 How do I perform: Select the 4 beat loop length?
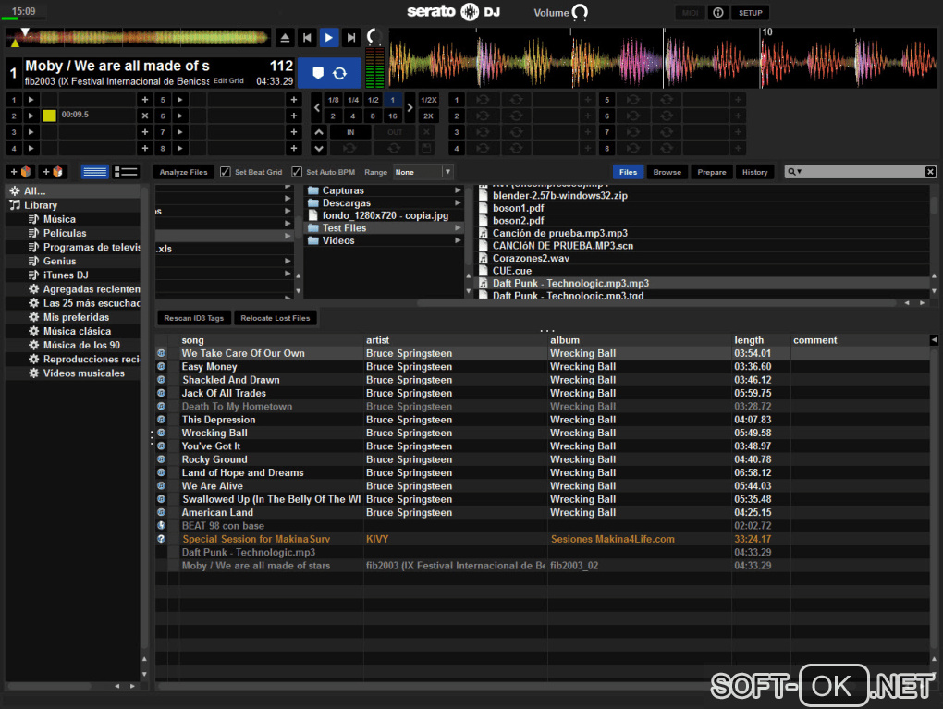coord(353,116)
